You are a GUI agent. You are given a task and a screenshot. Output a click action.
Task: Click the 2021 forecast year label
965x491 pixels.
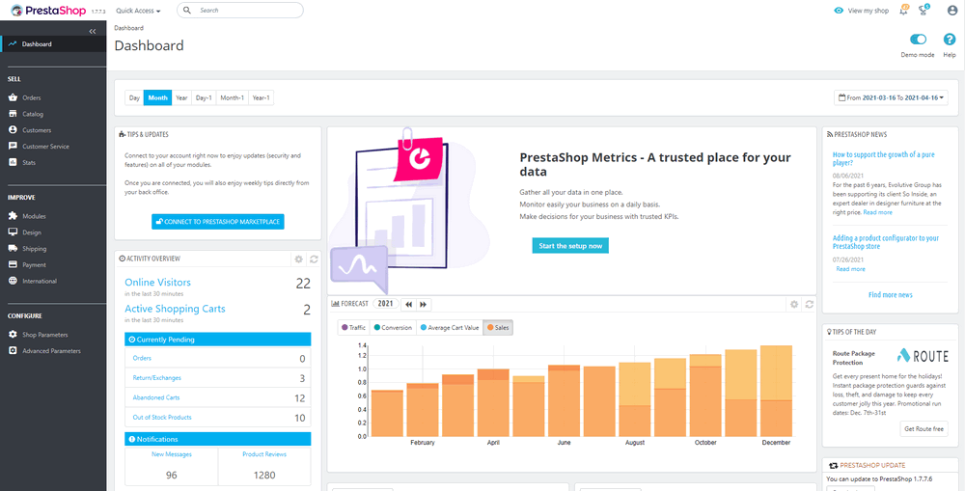[385, 303]
